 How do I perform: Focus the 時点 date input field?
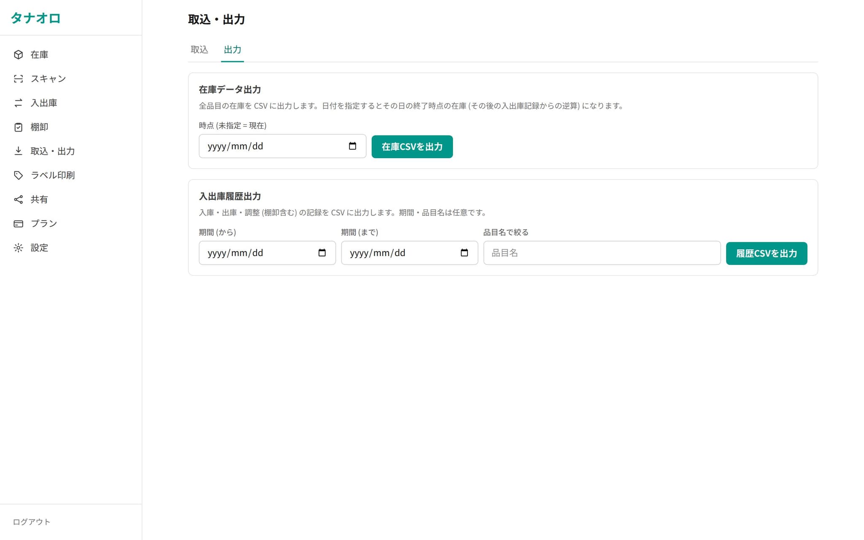coord(283,146)
